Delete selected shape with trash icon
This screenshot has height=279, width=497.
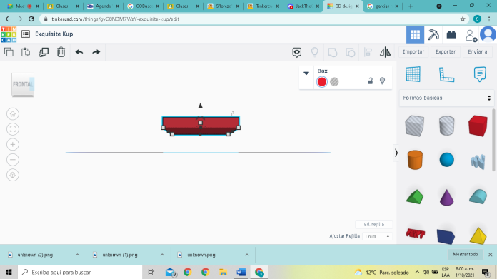pyautogui.click(x=61, y=52)
